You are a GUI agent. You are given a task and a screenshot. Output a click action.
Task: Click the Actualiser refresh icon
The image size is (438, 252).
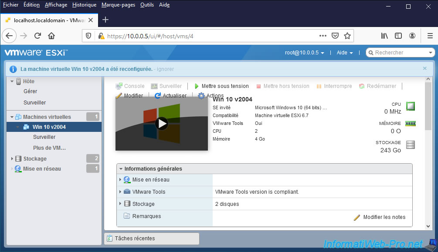point(158,96)
